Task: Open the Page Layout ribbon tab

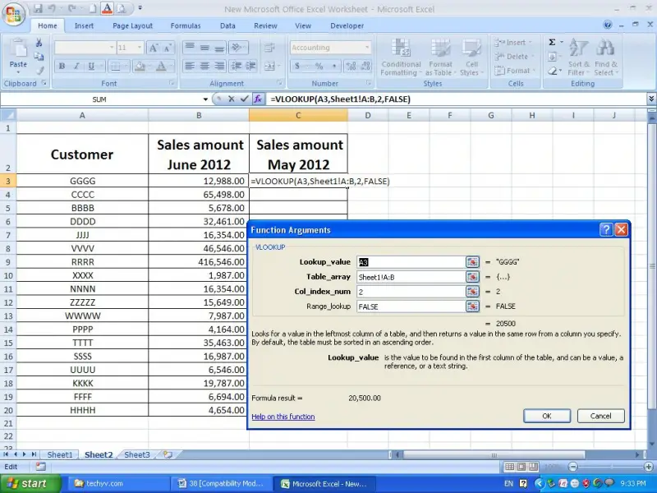Action: coord(132,25)
